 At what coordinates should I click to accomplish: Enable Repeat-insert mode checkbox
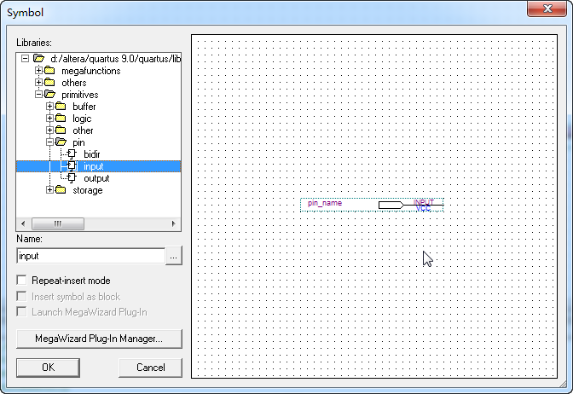22,281
